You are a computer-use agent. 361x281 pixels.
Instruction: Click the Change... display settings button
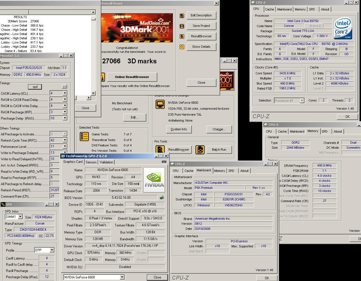tap(219, 129)
